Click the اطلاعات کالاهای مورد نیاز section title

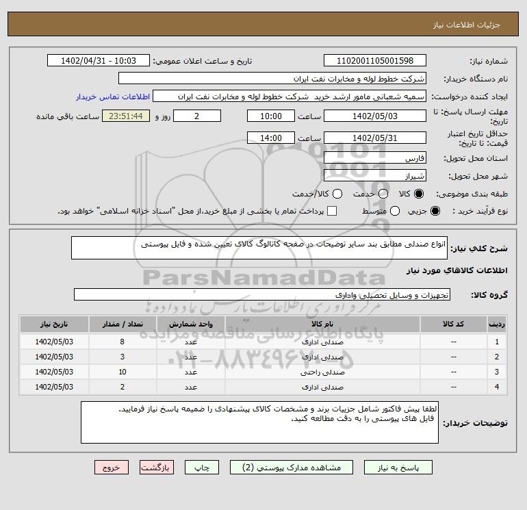457,270
